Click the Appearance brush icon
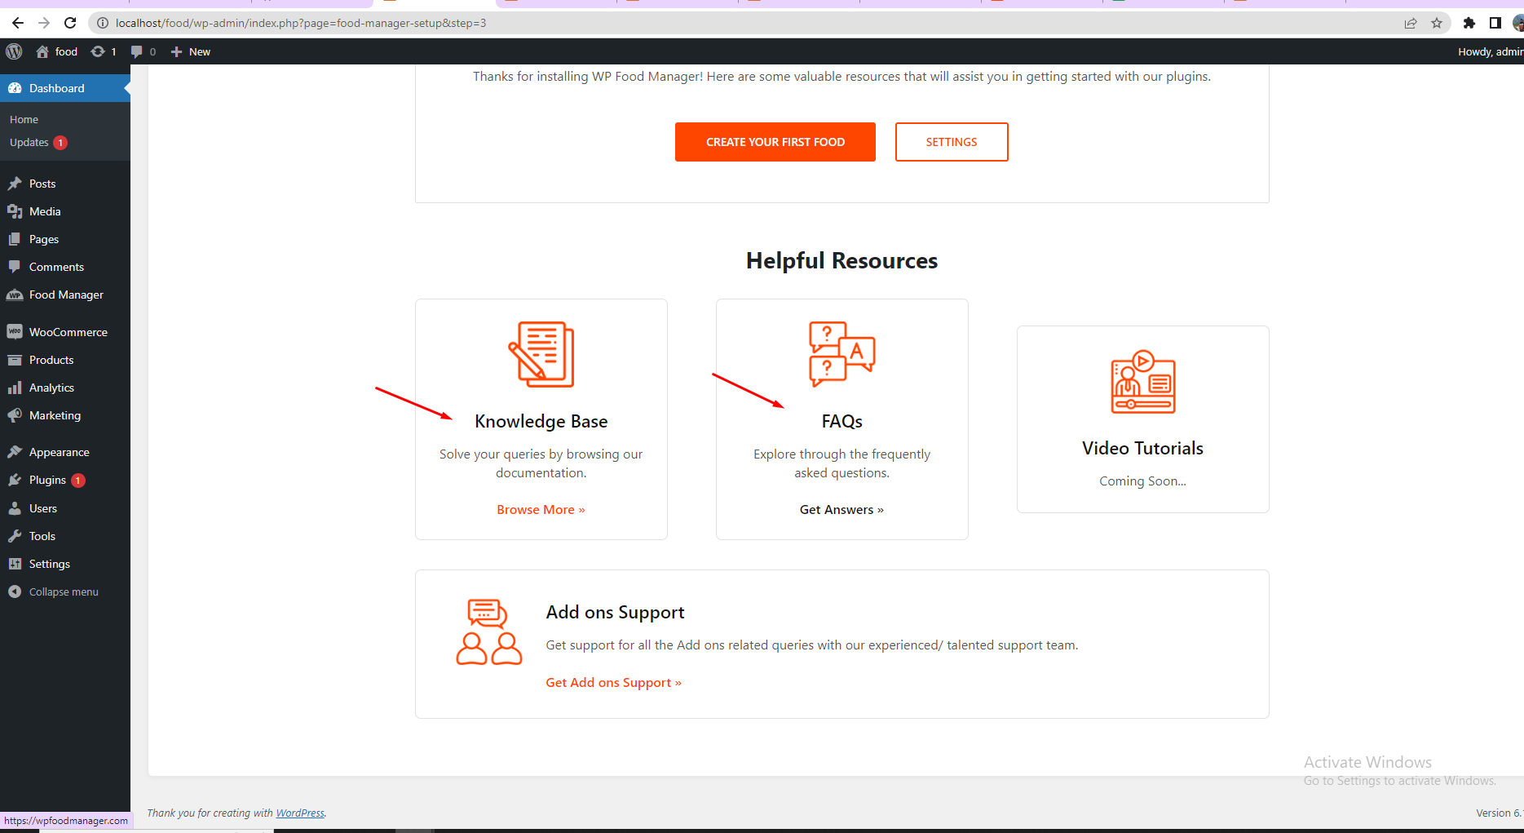This screenshot has height=833, width=1524. [15, 452]
